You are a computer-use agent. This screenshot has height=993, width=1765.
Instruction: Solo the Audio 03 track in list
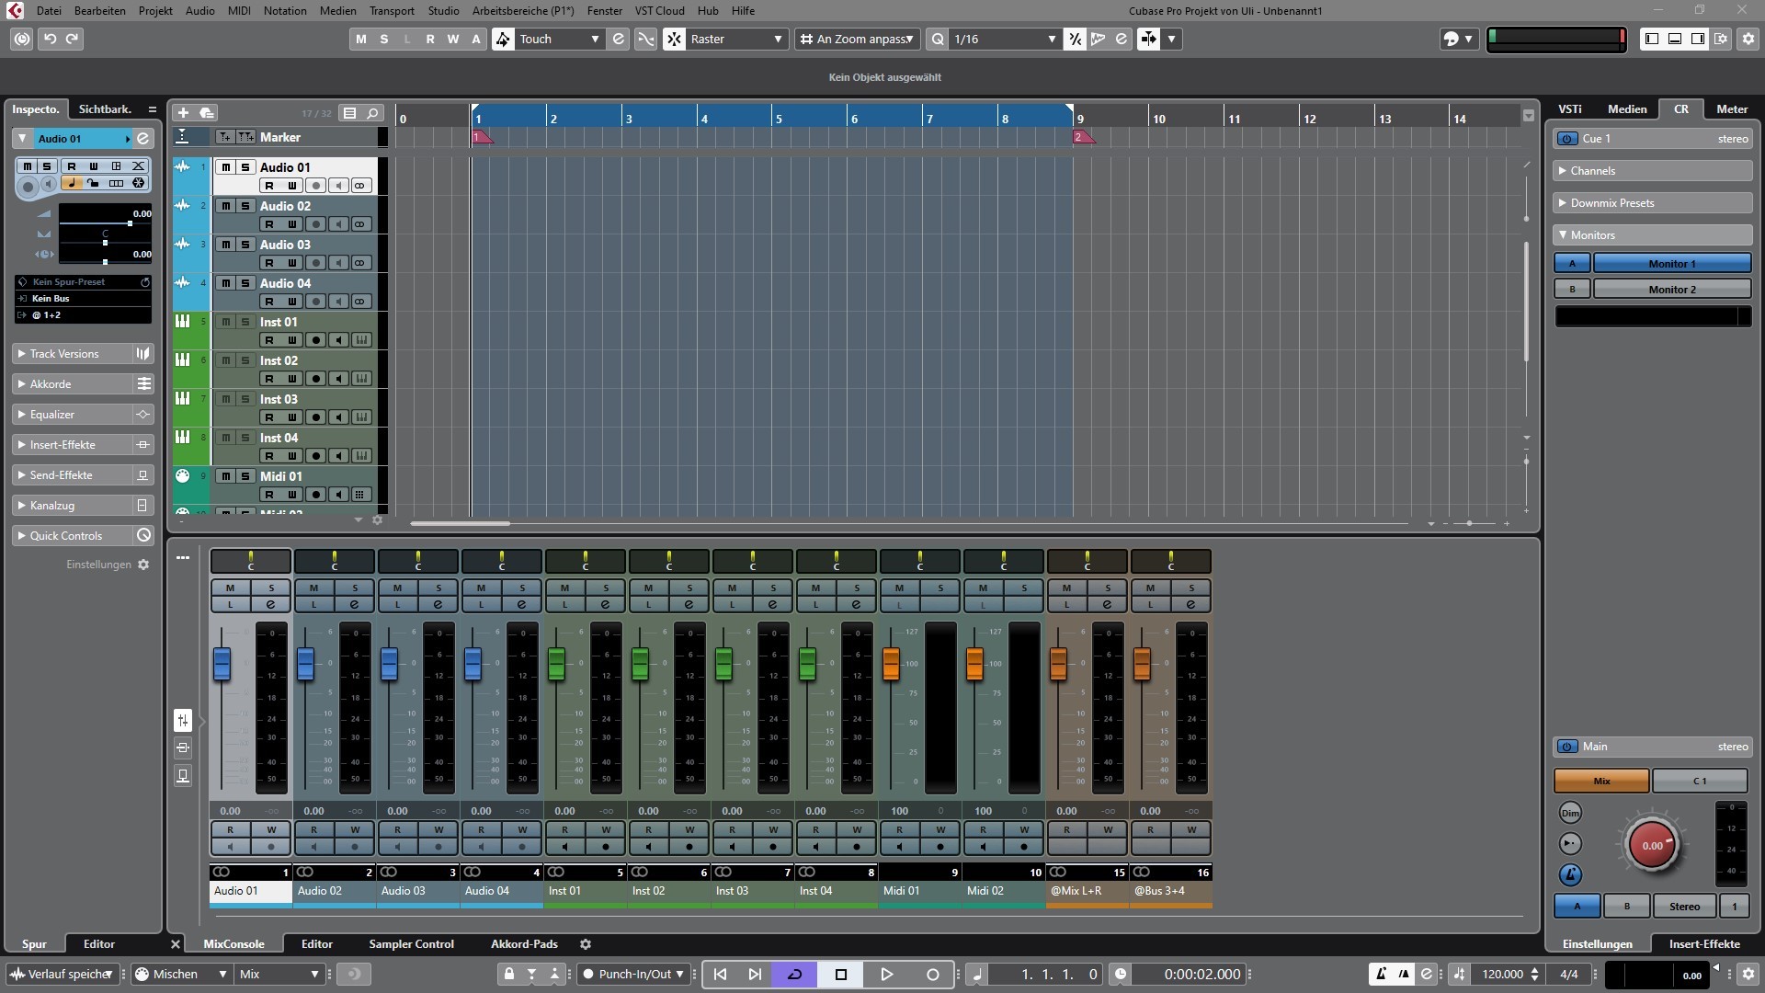245,245
